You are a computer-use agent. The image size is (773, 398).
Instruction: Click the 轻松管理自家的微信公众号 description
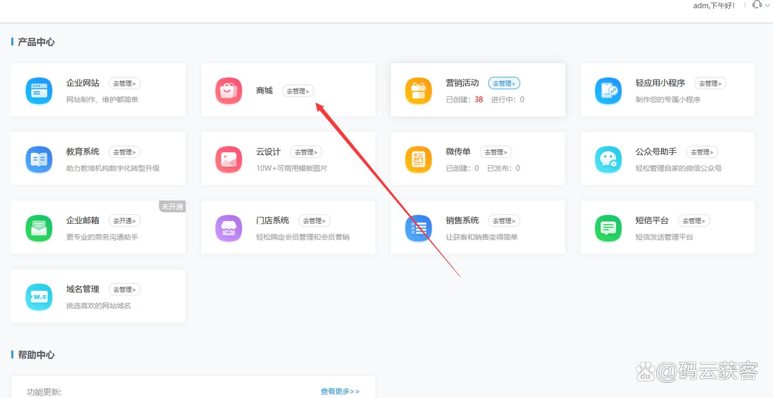[678, 168]
